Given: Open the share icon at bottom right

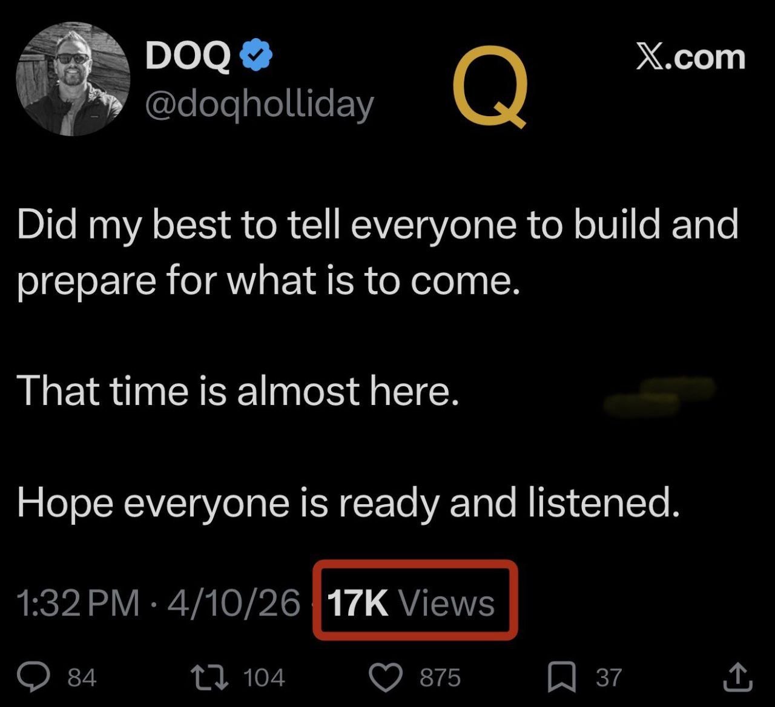Looking at the screenshot, I should tap(737, 677).
